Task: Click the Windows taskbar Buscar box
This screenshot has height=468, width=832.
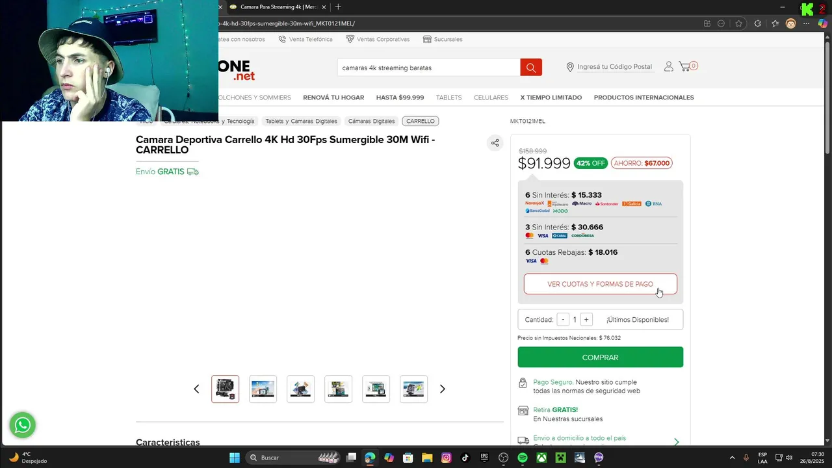Action: tap(294, 458)
